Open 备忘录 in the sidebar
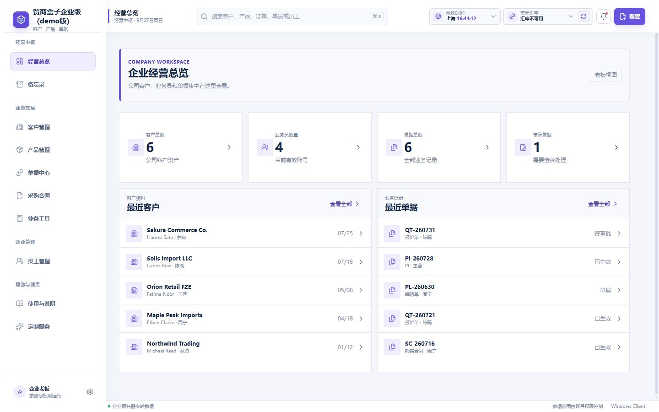Screen dimensions: 659x412 (x=53, y=84)
